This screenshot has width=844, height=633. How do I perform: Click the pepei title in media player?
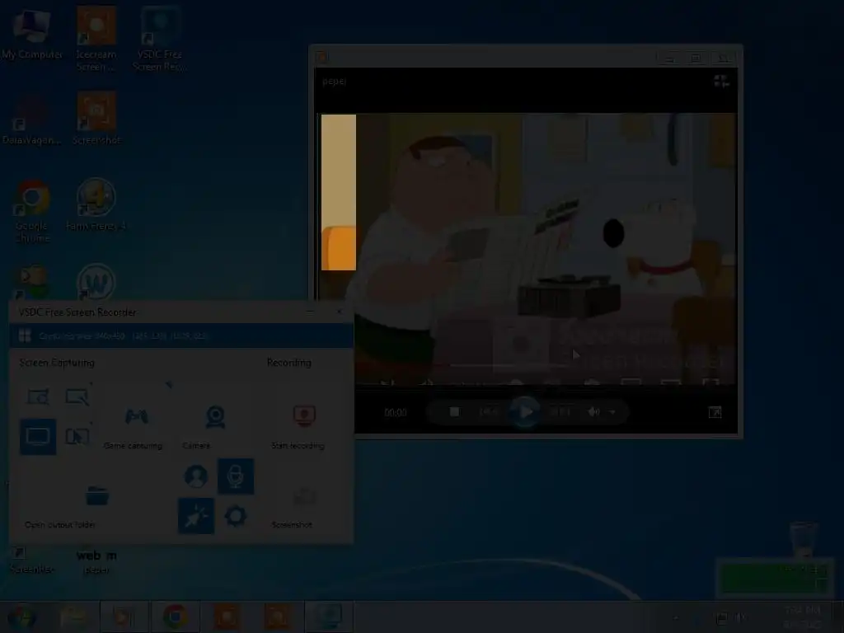click(x=335, y=82)
